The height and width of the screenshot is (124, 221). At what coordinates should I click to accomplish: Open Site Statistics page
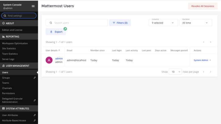[9, 49]
